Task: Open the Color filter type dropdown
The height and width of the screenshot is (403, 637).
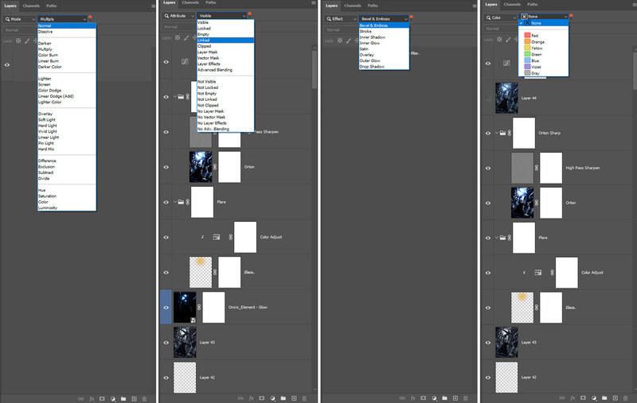Action: coord(501,17)
